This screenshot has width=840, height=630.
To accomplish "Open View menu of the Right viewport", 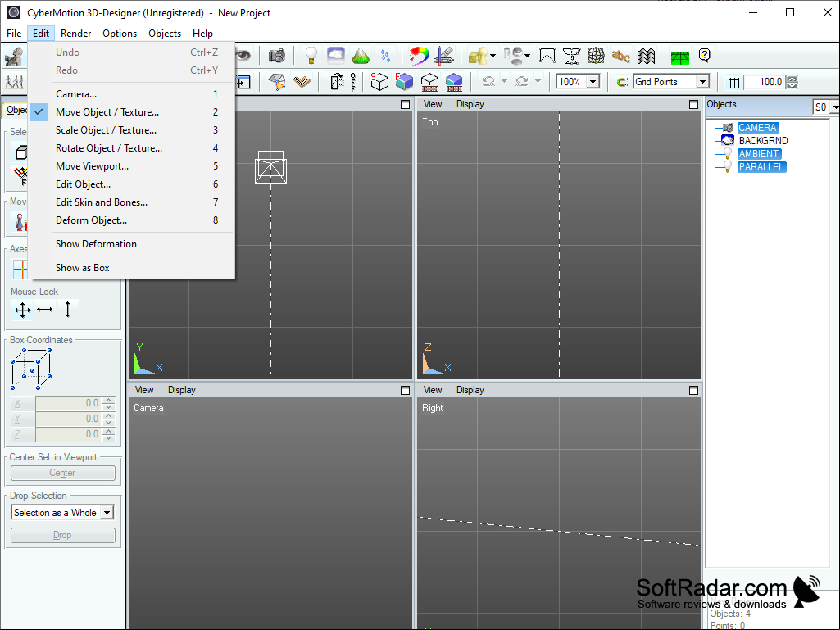I will coord(433,390).
